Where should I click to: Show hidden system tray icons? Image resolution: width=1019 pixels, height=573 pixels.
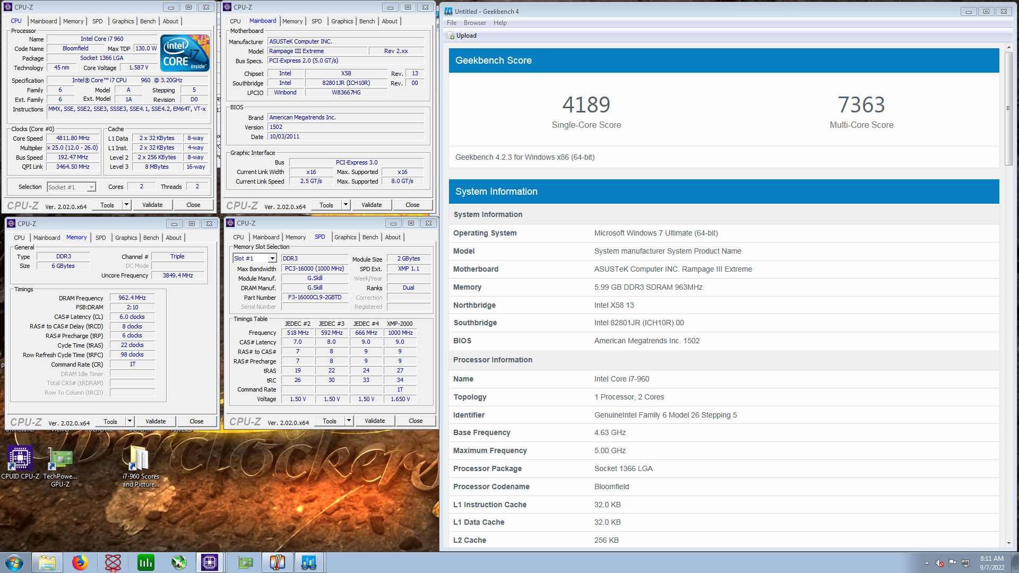pyautogui.click(x=927, y=563)
